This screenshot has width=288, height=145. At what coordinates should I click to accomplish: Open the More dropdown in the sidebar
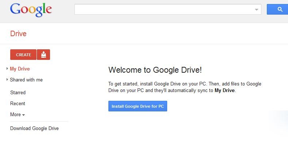tap(18, 114)
